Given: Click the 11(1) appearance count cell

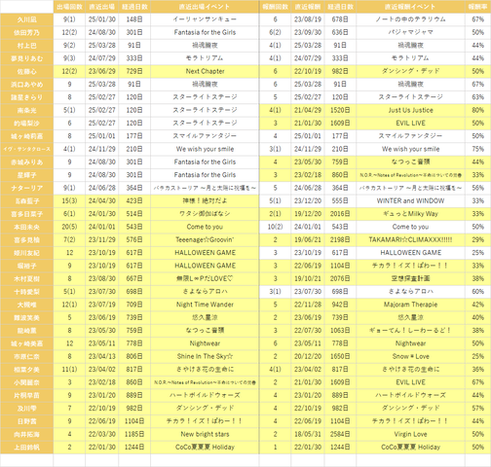Looking at the screenshot, I should [x=69, y=370].
